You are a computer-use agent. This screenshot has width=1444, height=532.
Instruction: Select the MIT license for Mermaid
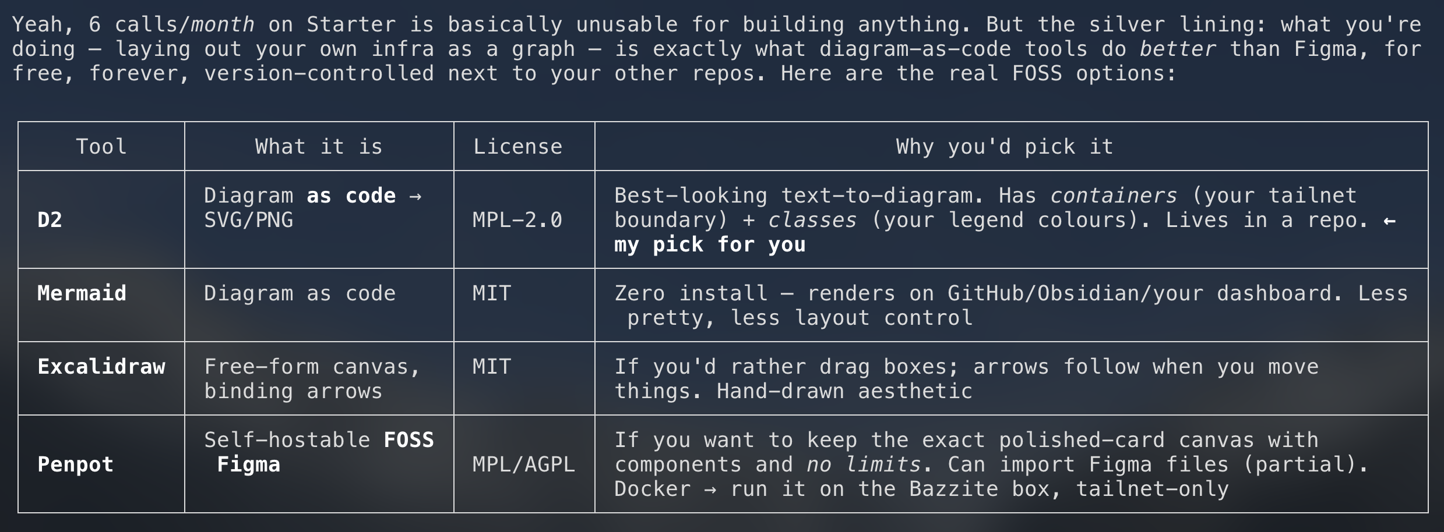[492, 293]
